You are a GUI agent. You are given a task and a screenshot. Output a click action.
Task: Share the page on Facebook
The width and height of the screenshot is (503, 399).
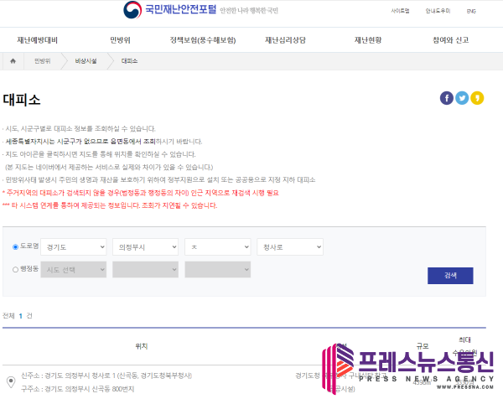(447, 98)
